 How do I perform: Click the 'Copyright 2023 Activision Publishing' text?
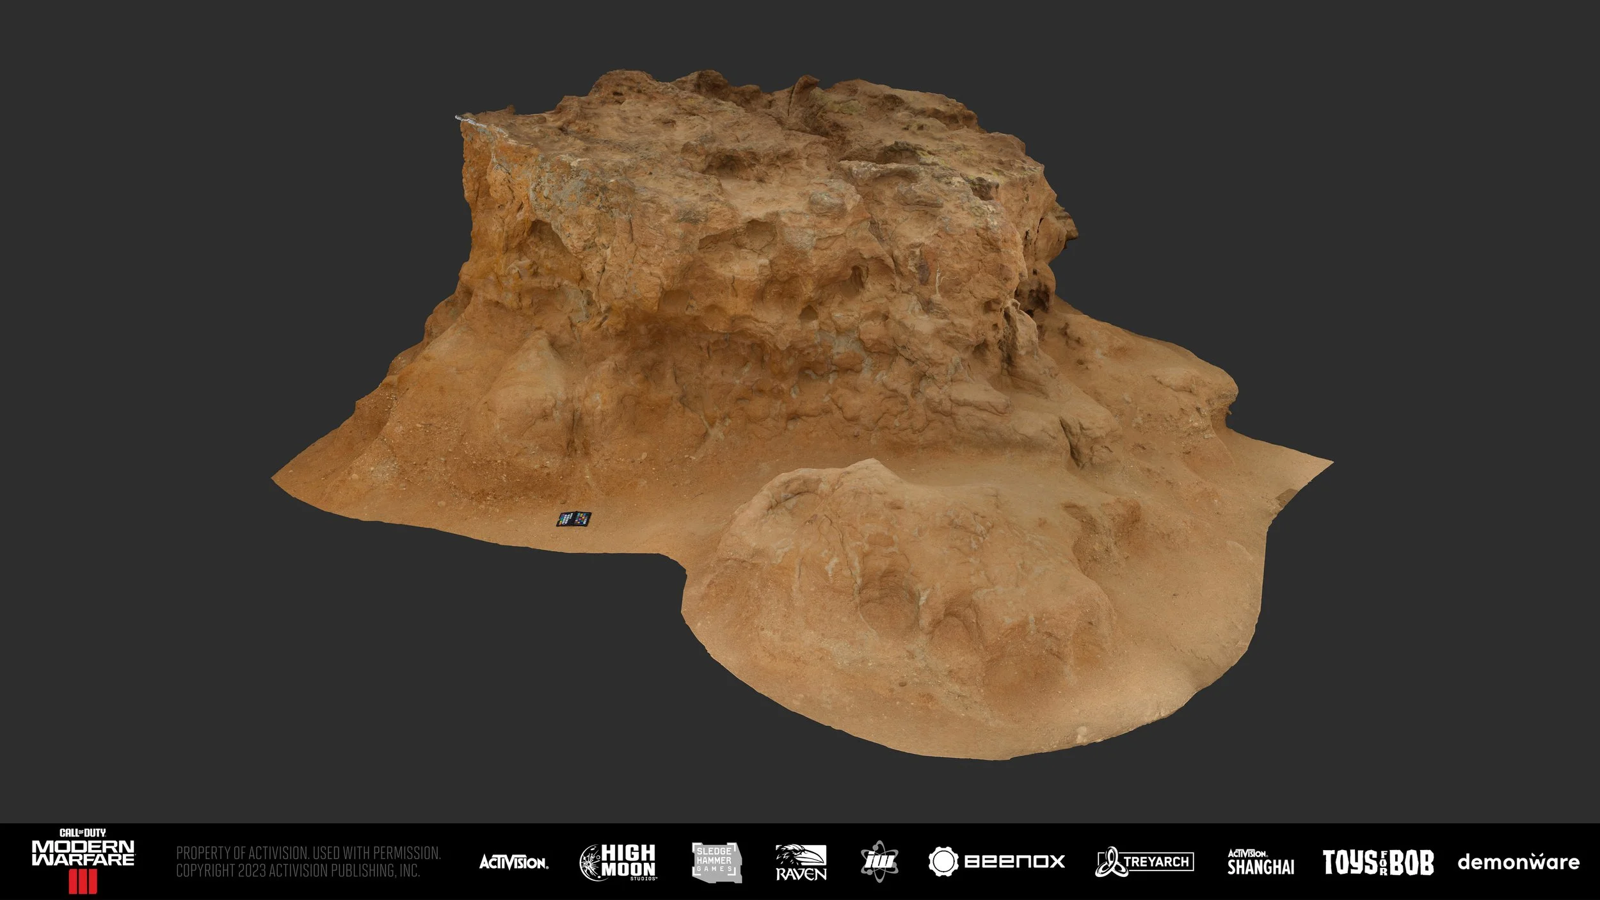click(298, 871)
